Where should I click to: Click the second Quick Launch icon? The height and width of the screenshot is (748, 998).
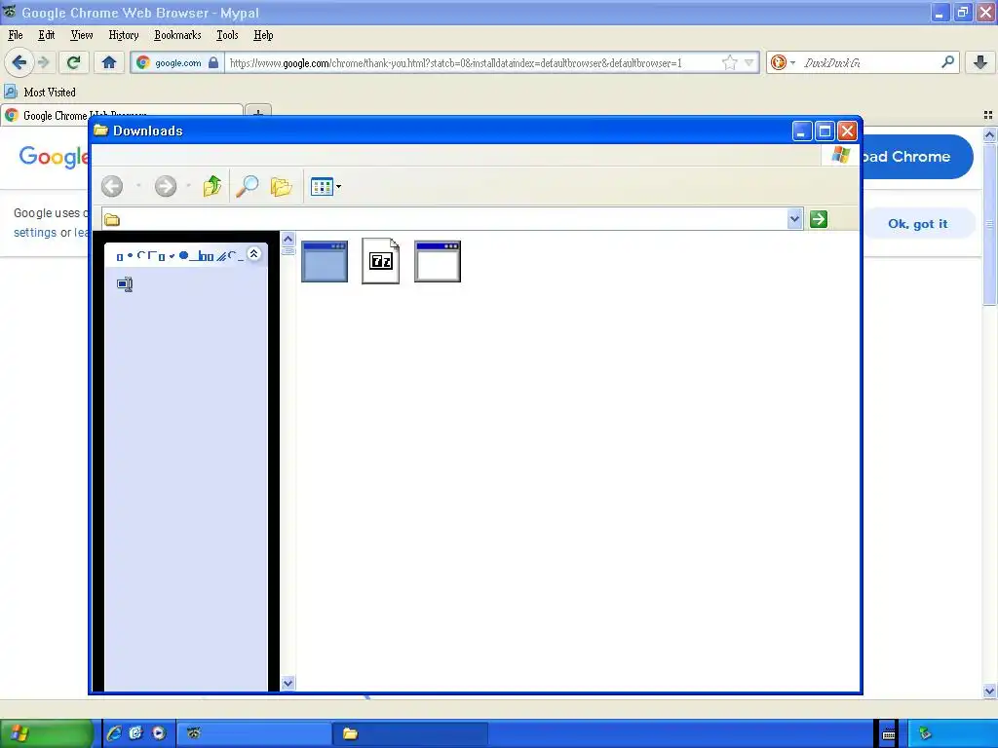tap(136, 733)
